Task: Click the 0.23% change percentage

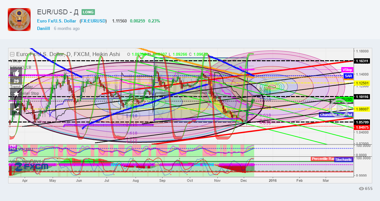Action: point(154,21)
